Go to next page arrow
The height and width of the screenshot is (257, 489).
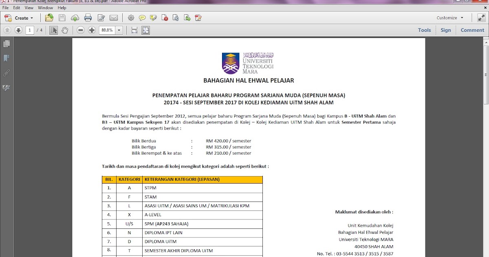(x=18, y=30)
